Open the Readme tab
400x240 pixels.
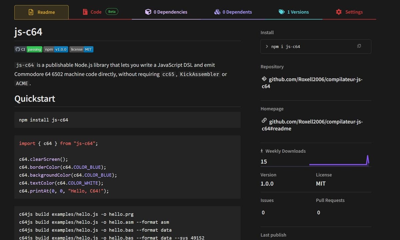[42, 12]
